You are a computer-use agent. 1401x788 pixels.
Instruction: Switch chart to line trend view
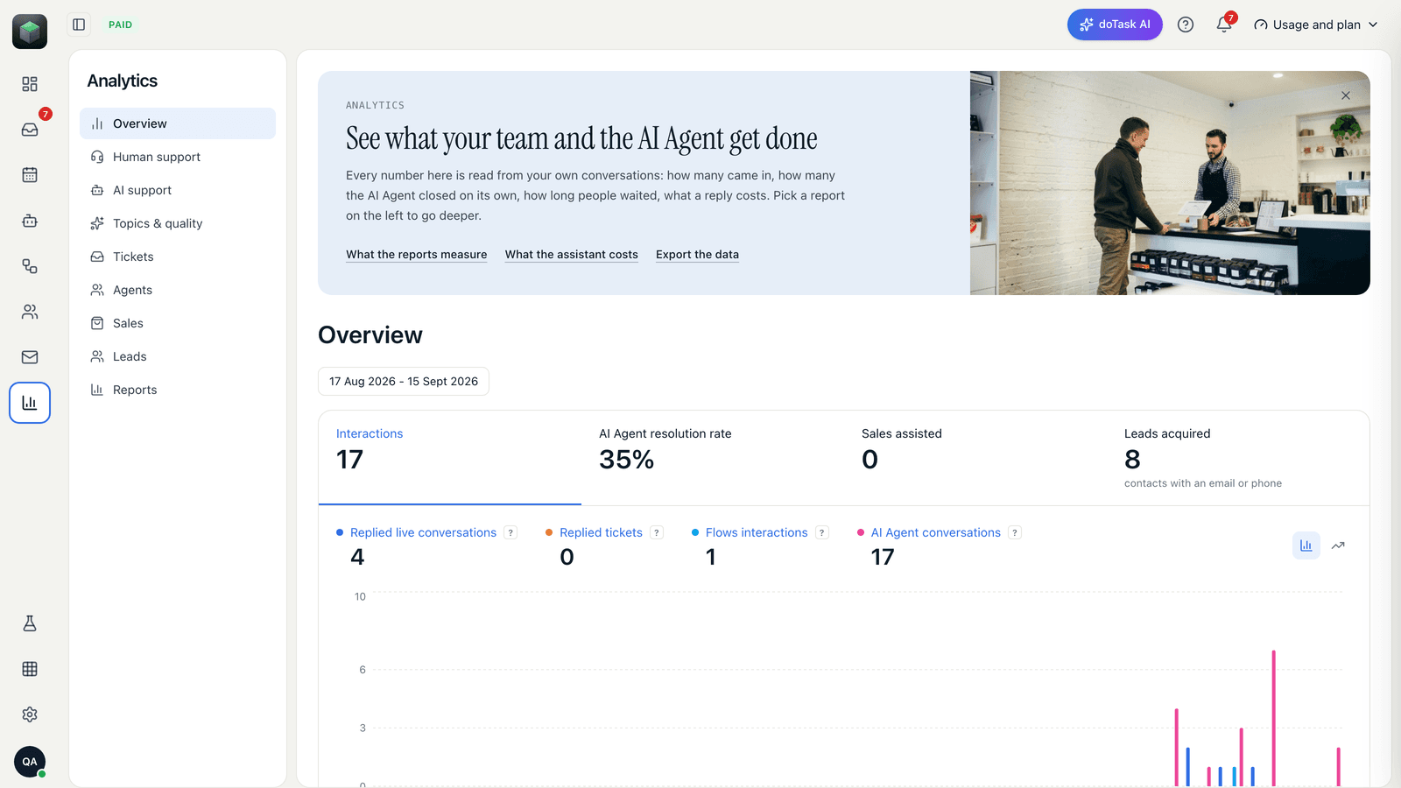[1338, 545]
